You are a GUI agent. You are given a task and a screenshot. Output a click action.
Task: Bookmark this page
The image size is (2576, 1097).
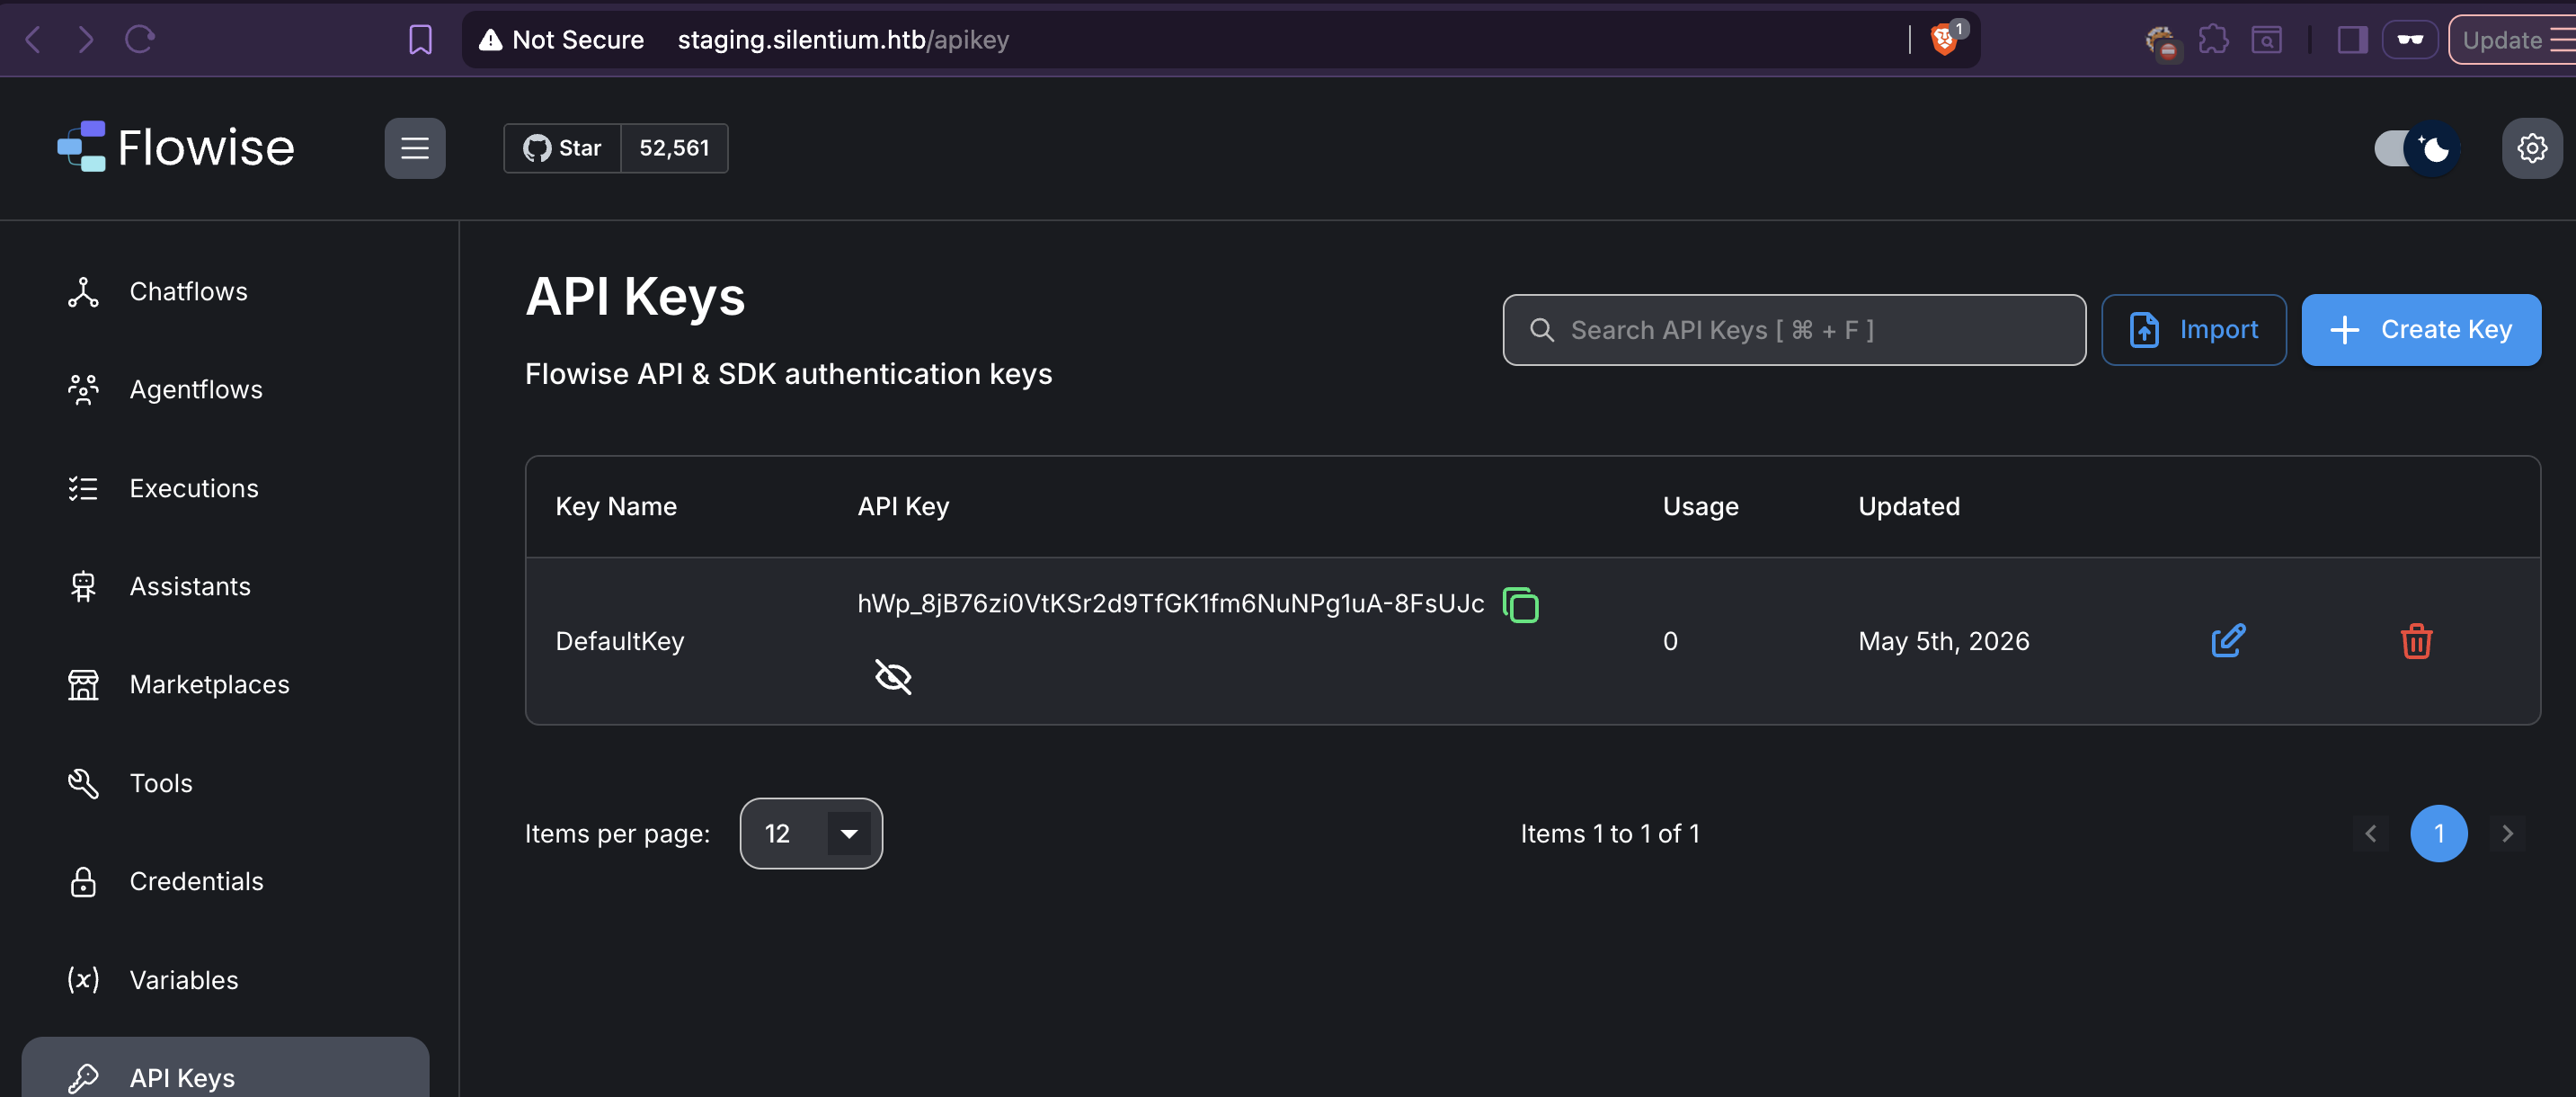[x=420, y=40]
